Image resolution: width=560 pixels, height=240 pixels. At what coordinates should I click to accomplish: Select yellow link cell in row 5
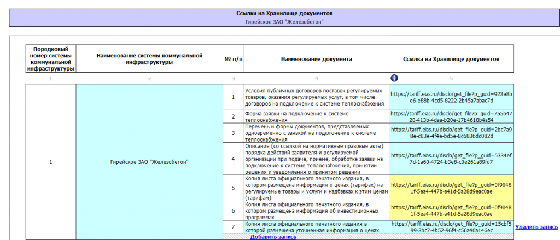click(451, 188)
